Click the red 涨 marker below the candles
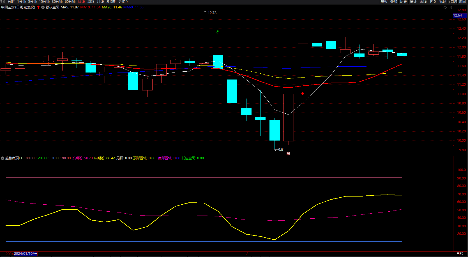This screenshot has width=468, height=257. point(288,154)
